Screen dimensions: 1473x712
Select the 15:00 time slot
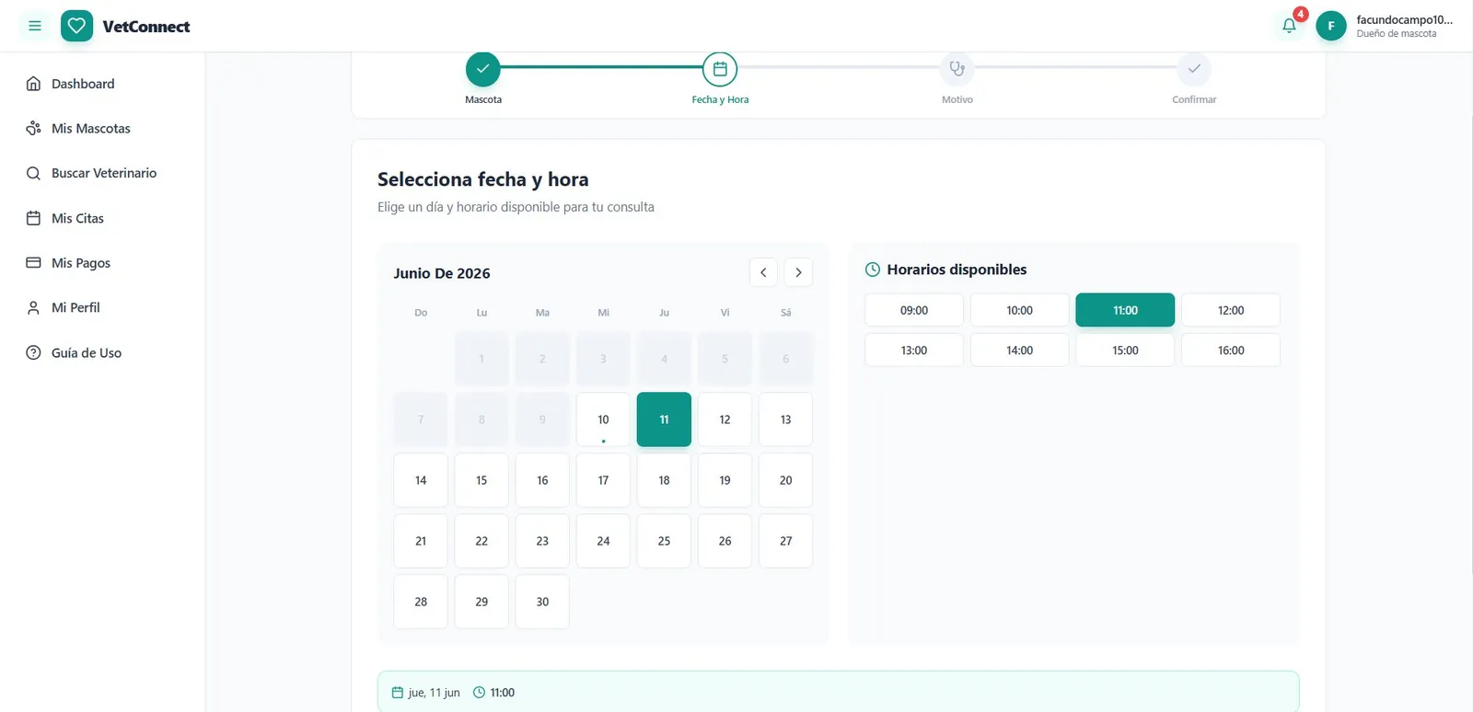(x=1125, y=350)
